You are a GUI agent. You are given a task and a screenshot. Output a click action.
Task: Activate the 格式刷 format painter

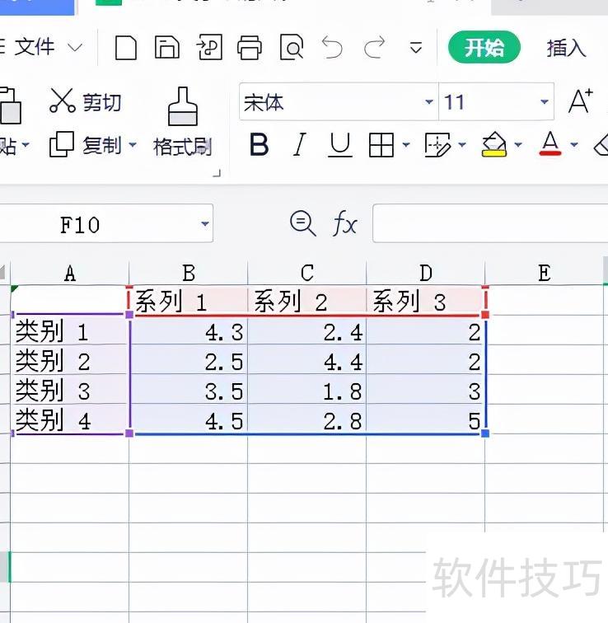[183, 122]
